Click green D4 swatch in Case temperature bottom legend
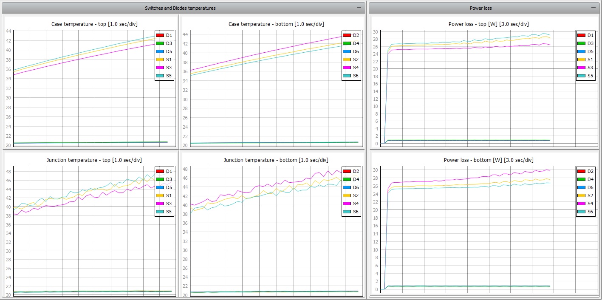Image resolution: width=602 pixels, height=300 pixels. click(x=346, y=43)
